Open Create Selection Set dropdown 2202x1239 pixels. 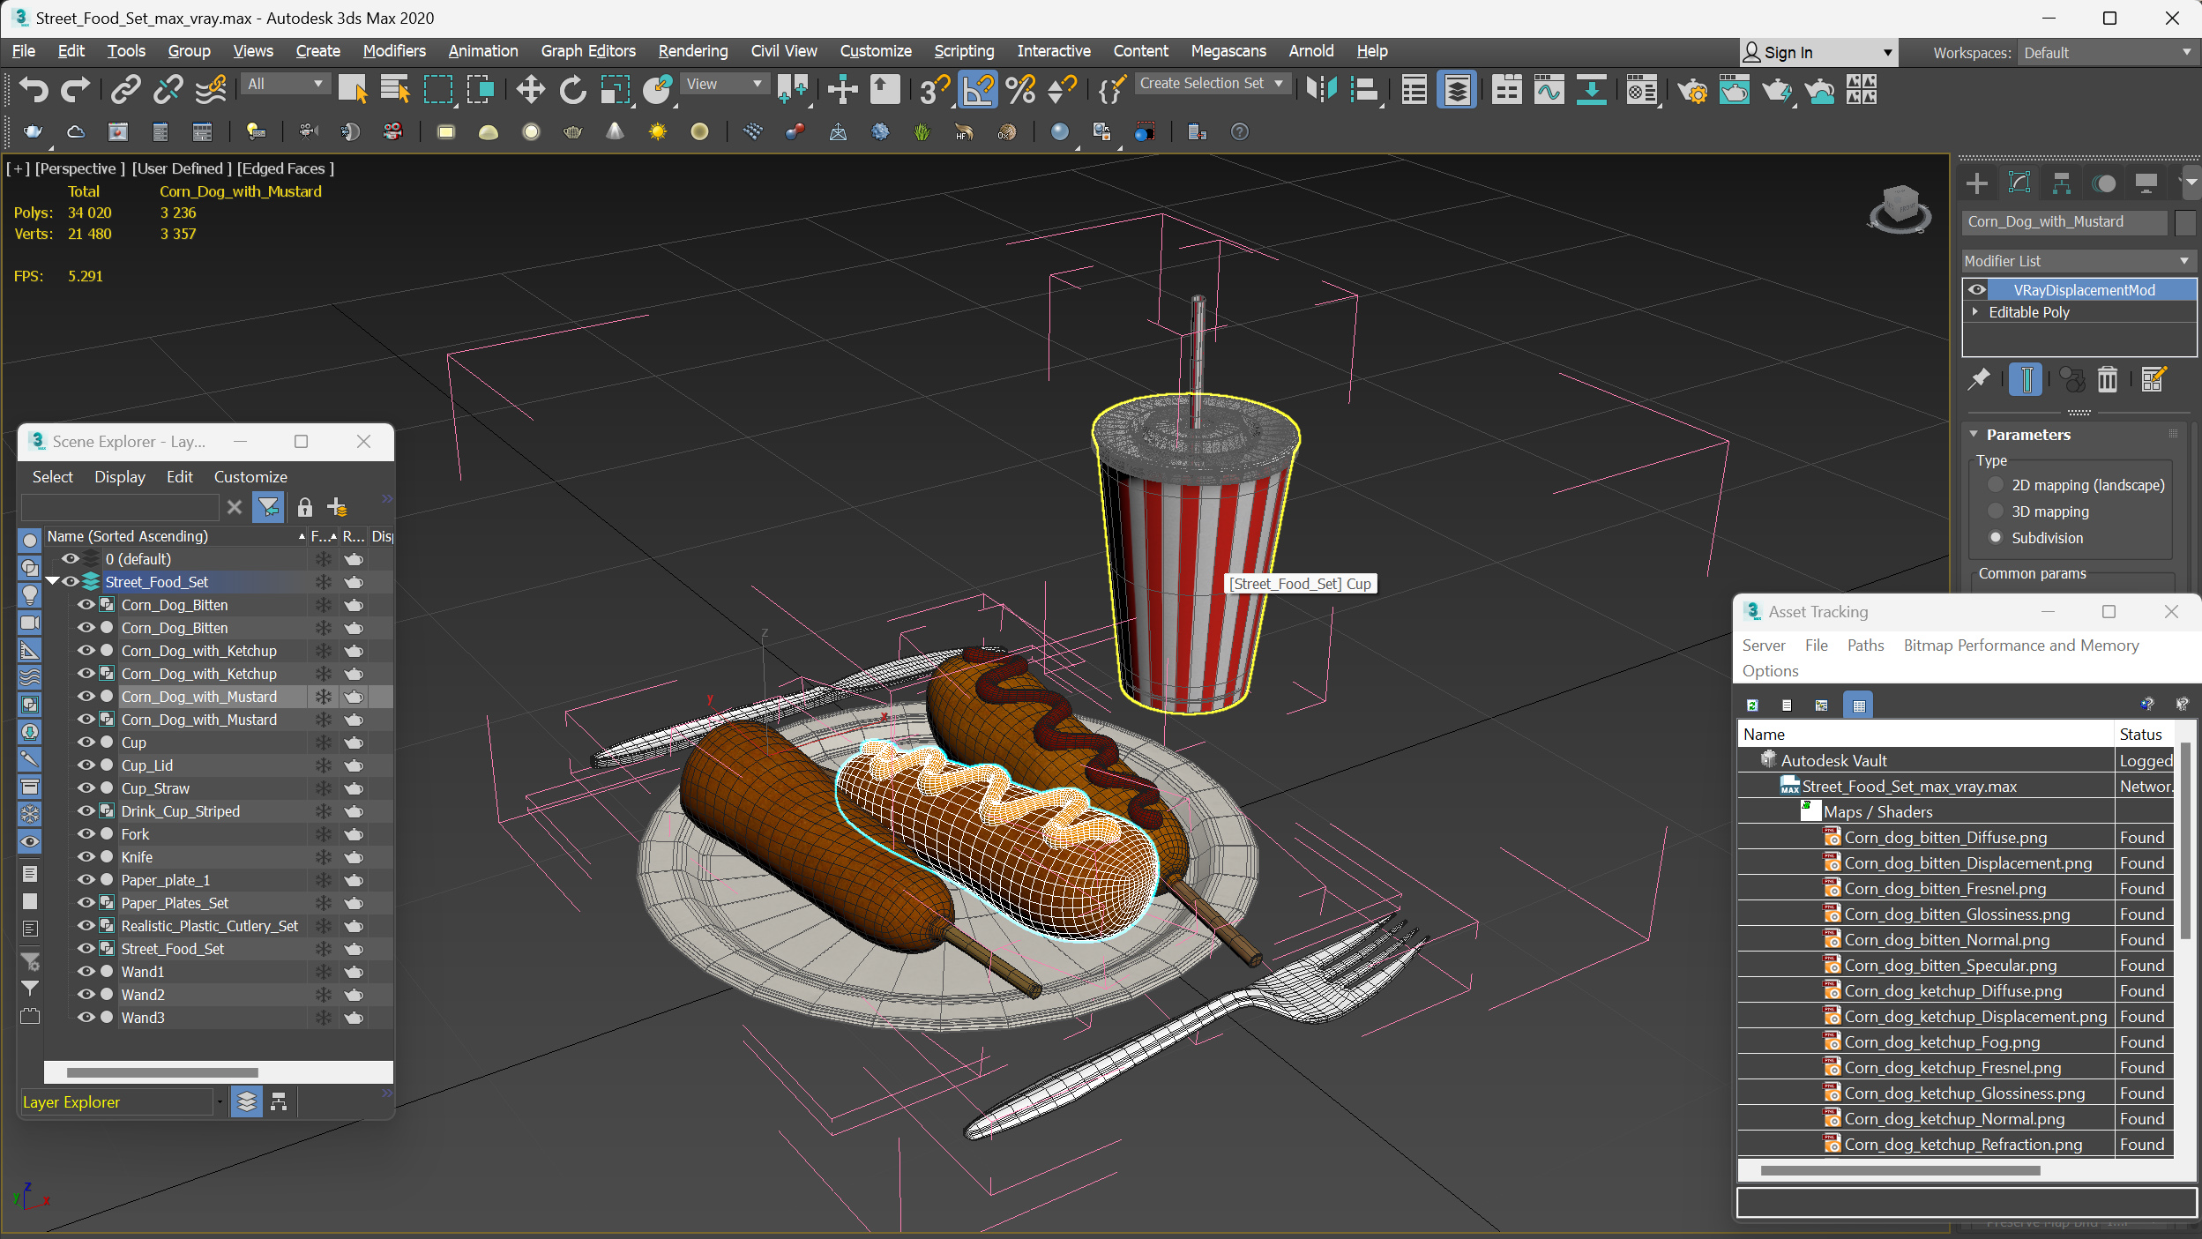(x=1212, y=83)
